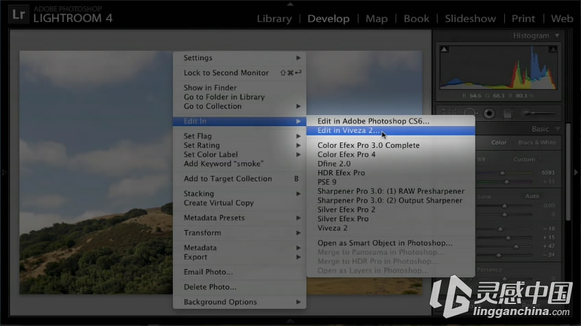
Task: Collapse the Basic panel triangle
Action: pos(557,129)
